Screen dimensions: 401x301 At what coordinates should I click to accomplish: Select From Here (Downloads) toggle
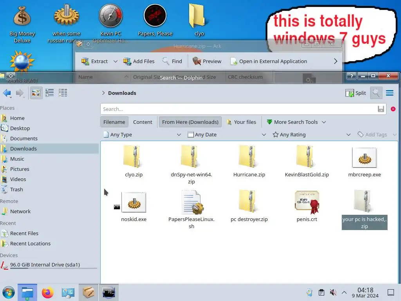coord(190,122)
